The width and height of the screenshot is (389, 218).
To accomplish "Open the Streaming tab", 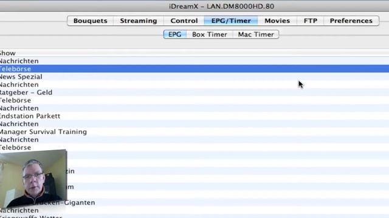I will (x=139, y=21).
